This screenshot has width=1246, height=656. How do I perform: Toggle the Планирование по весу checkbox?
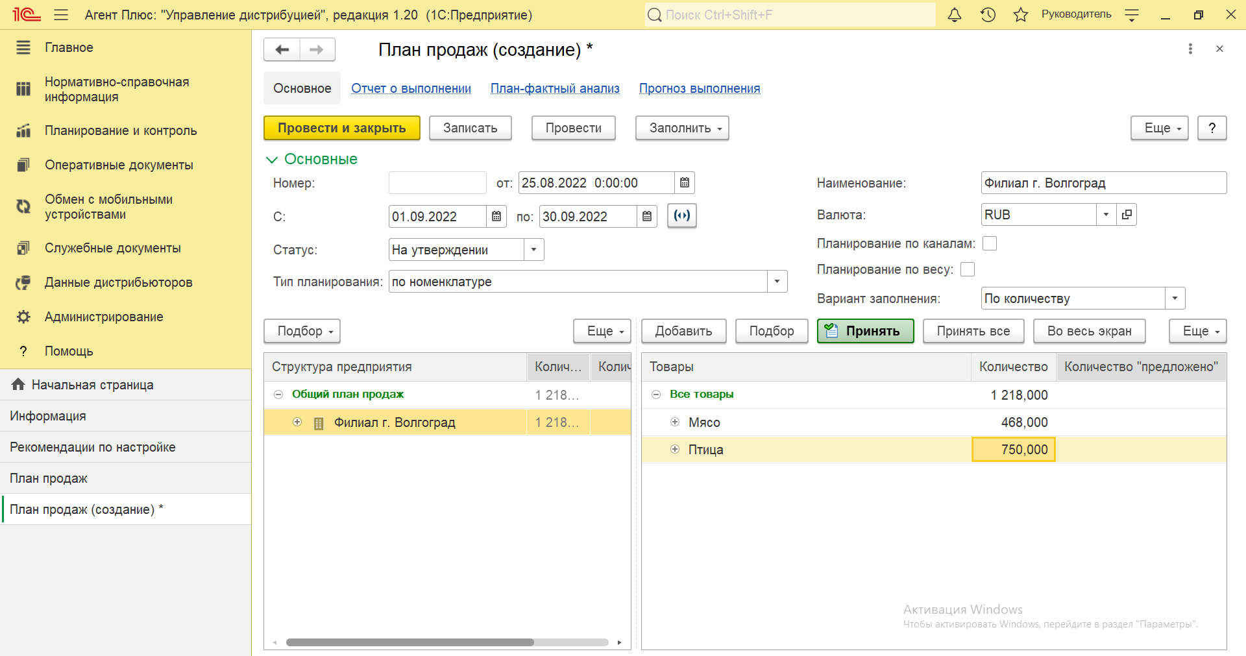pyautogui.click(x=968, y=269)
